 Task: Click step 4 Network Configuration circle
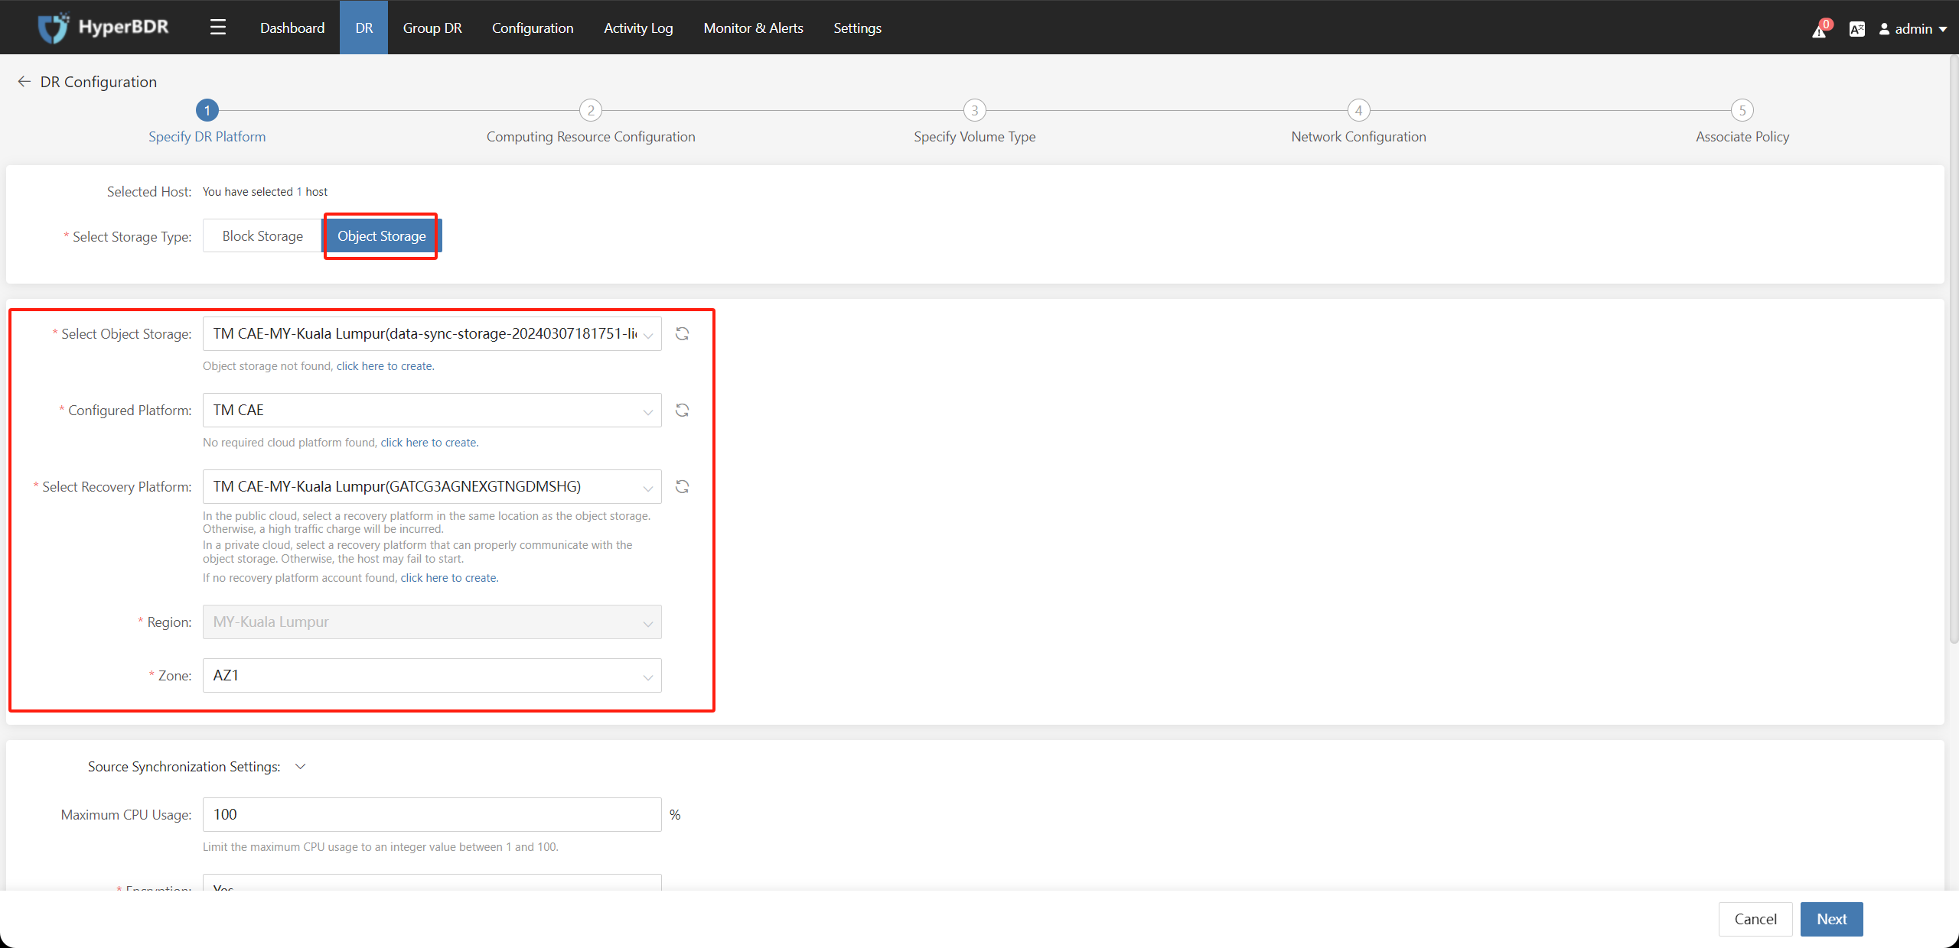[x=1359, y=110]
